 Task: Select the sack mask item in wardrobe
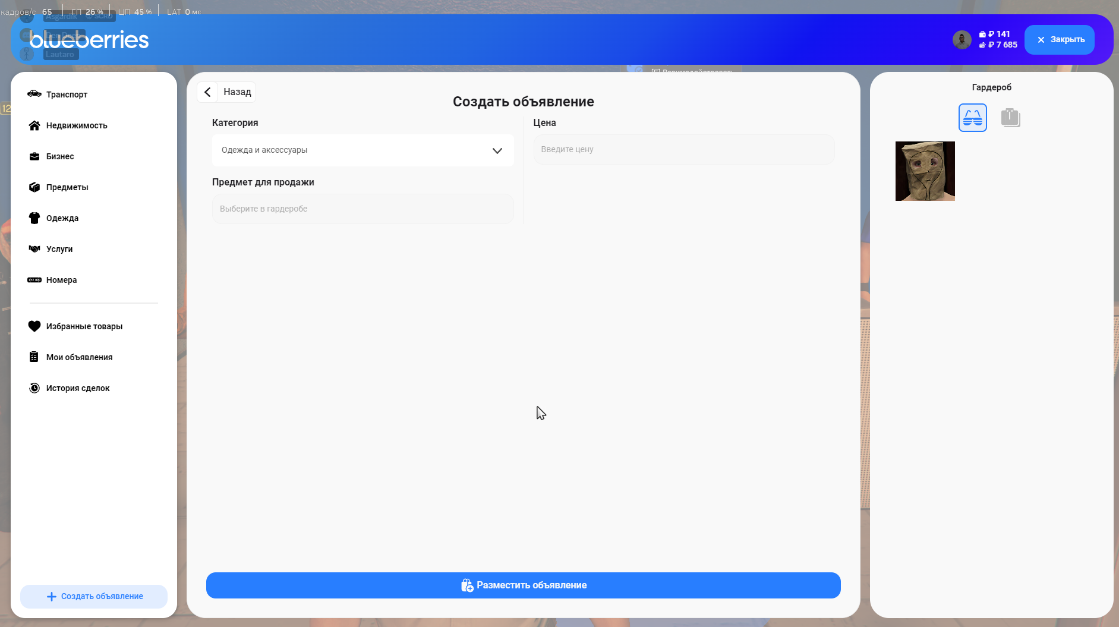coord(925,171)
